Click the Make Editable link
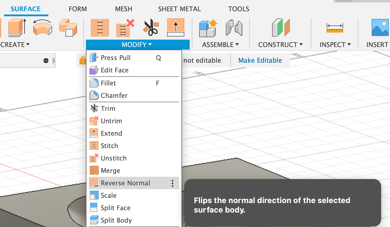This screenshot has width=390, height=227. click(260, 60)
